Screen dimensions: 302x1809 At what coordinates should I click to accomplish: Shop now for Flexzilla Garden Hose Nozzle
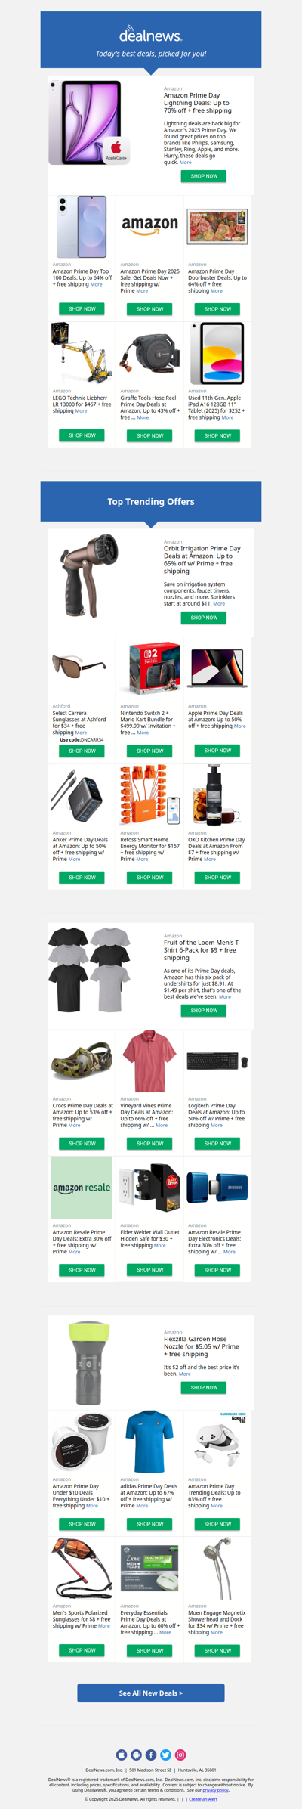(204, 1387)
